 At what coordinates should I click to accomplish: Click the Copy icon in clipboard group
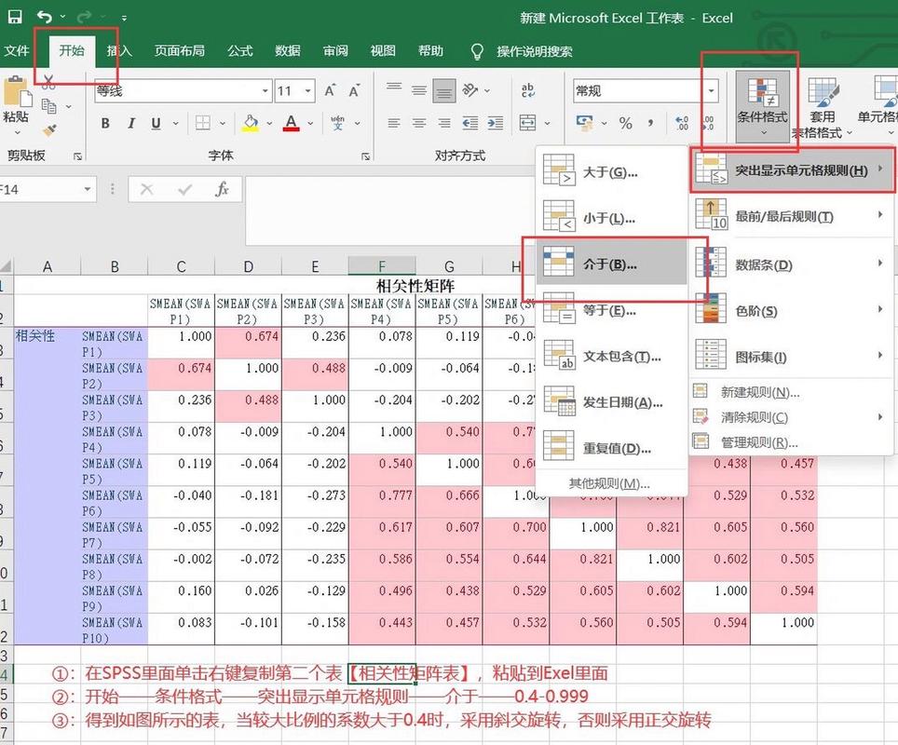pyautogui.click(x=49, y=106)
